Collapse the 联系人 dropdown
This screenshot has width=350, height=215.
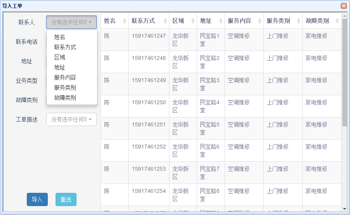[x=71, y=22]
